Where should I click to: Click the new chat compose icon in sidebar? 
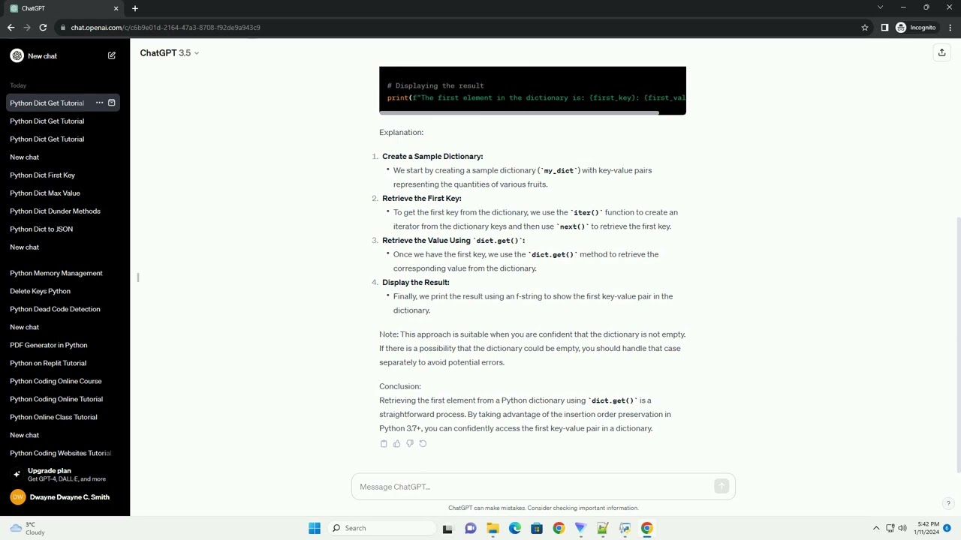coord(111,55)
